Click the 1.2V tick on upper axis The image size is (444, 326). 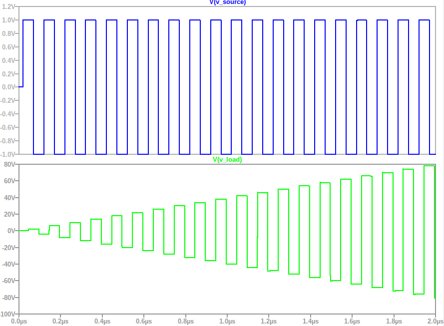pyautogui.click(x=8, y=7)
